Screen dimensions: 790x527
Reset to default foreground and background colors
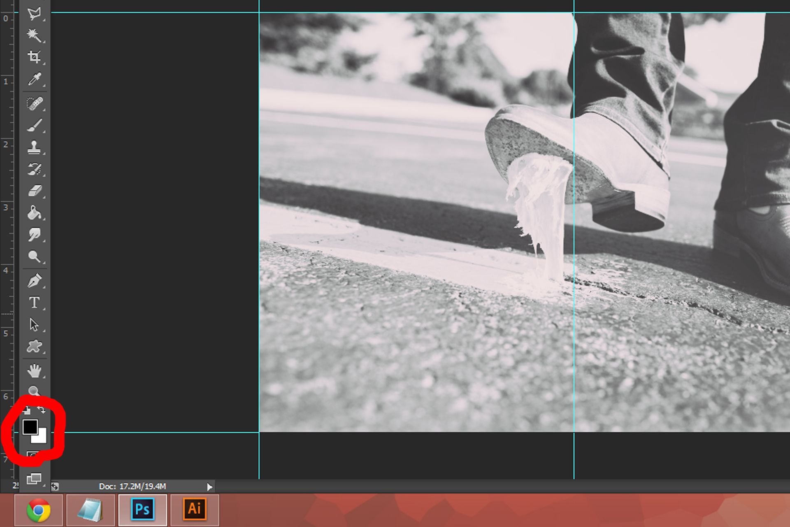tap(27, 410)
